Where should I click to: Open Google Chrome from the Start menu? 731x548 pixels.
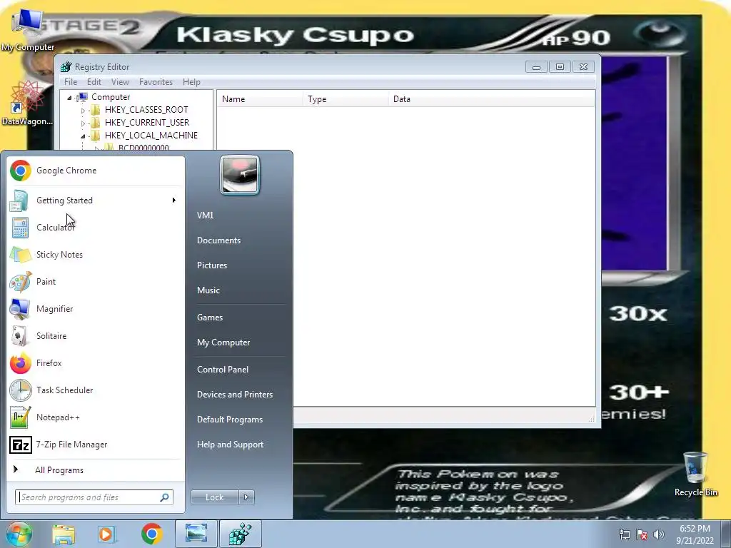pyautogui.click(x=96, y=171)
